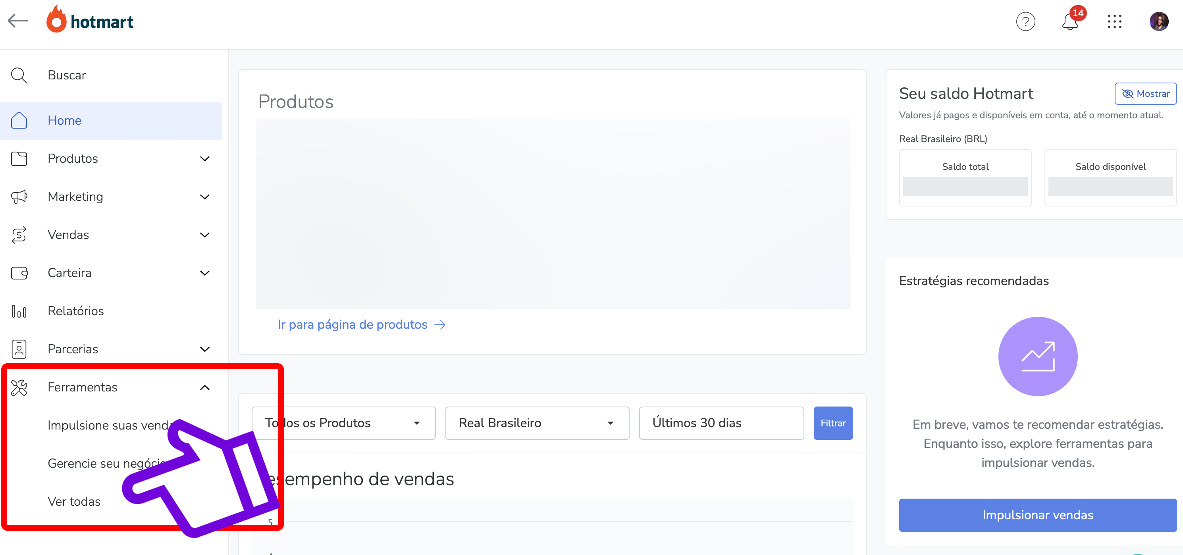Image resolution: width=1183 pixels, height=555 pixels.
Task: Select the Relatórios sidebar icon
Action: [18, 311]
